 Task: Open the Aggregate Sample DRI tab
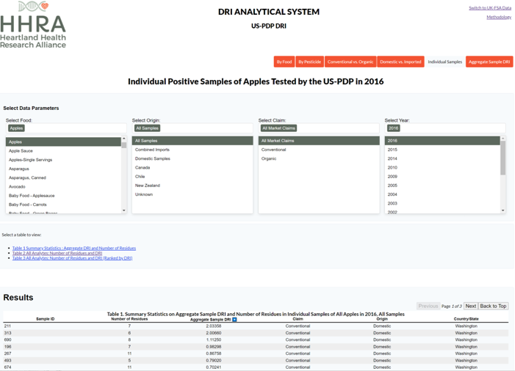click(x=489, y=62)
